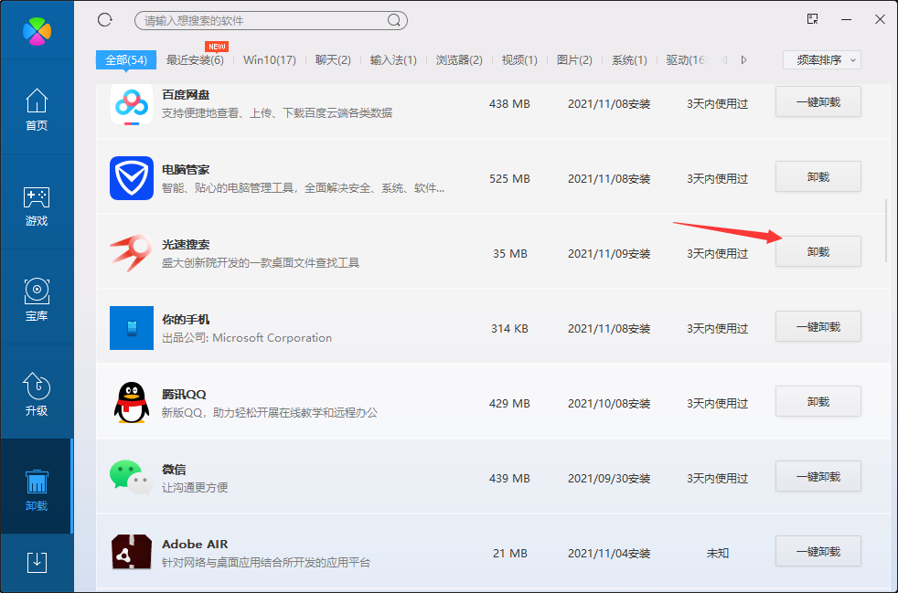Click the 让沟通更方便 description
Viewport: 898px width, 593px height.
195,488
